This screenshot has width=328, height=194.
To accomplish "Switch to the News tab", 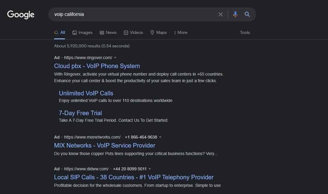I will pos(108,33).
